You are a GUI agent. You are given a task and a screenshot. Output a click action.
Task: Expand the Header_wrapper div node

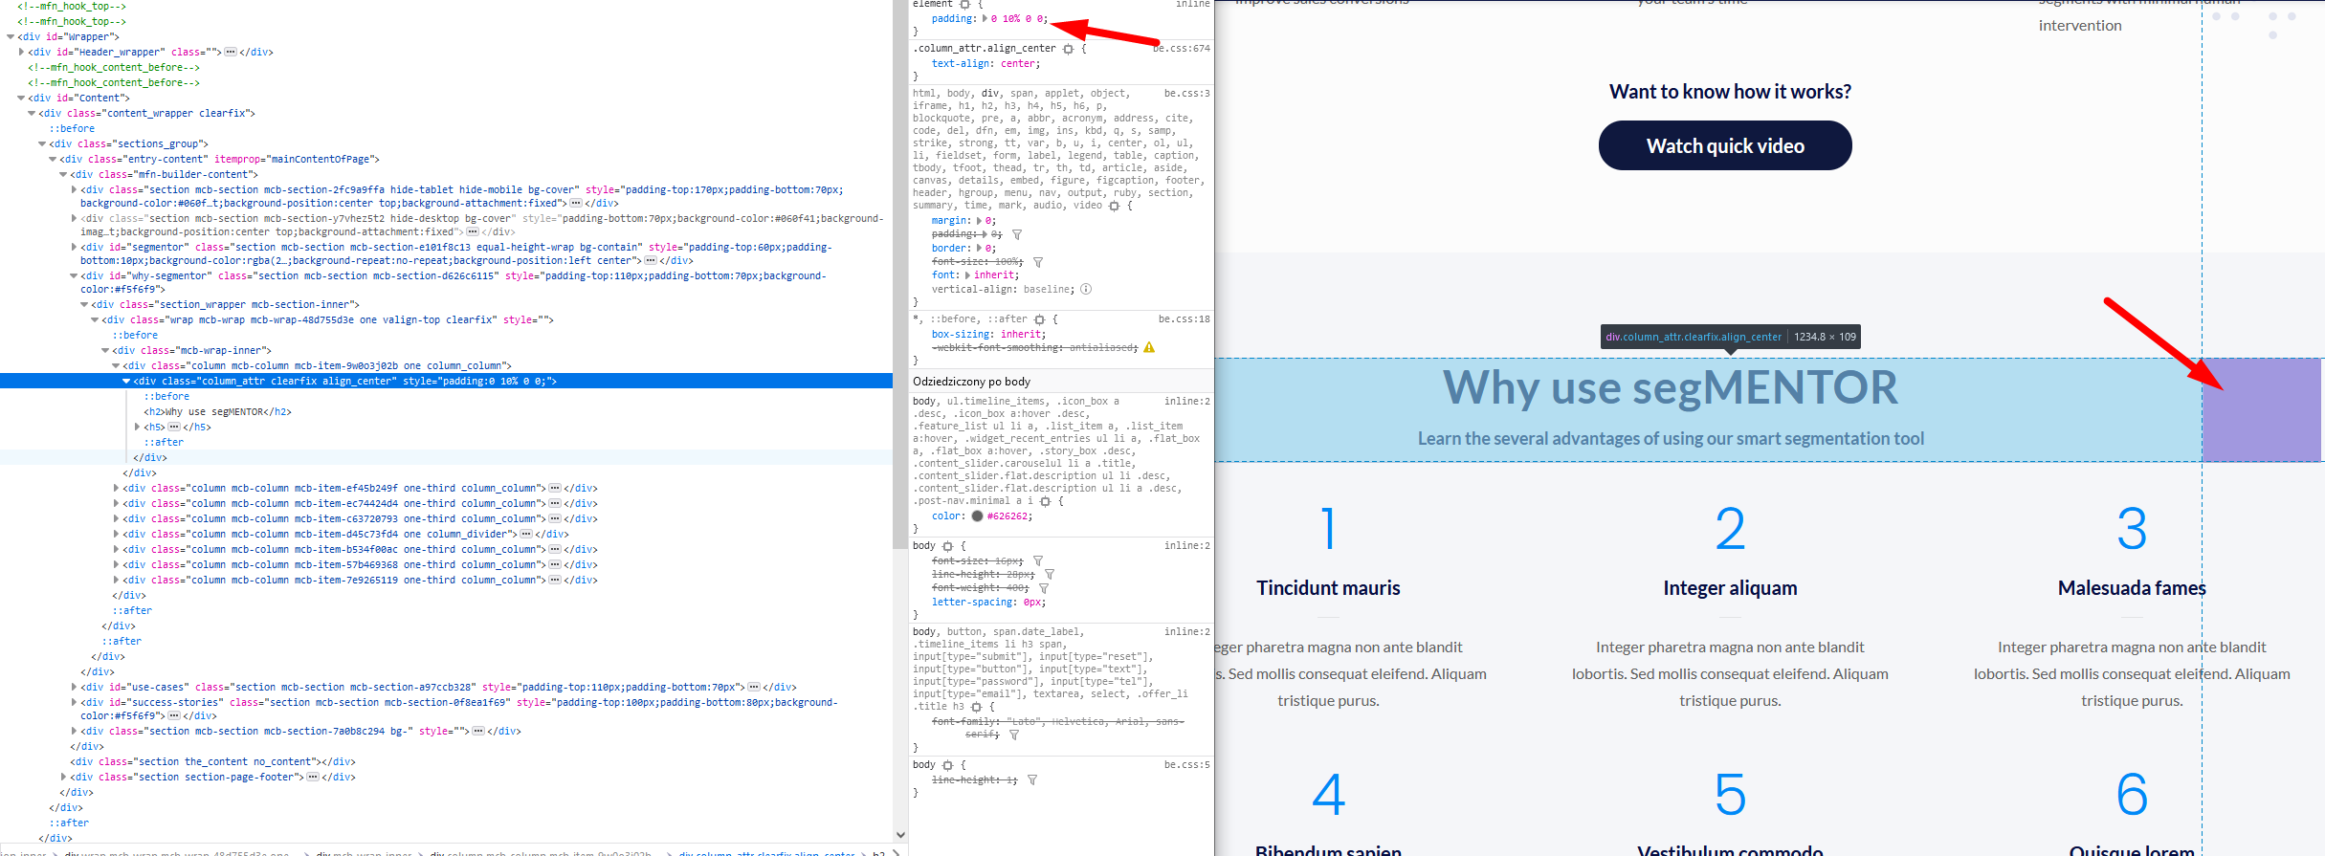[21, 53]
